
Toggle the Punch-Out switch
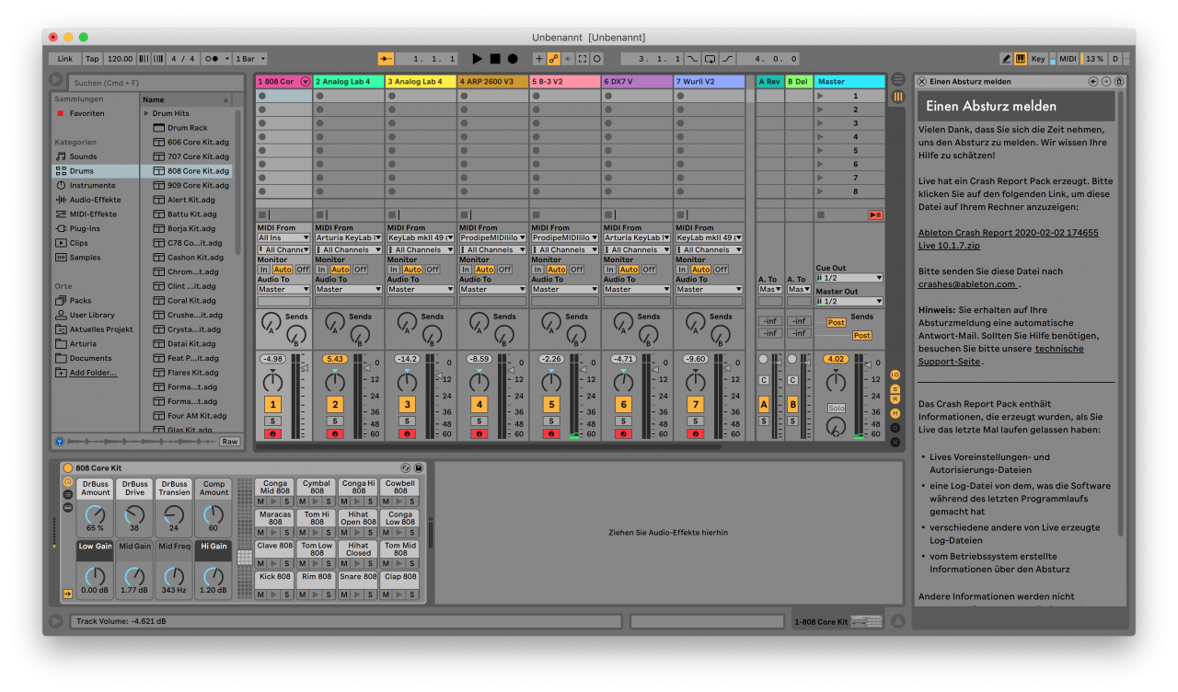point(727,58)
